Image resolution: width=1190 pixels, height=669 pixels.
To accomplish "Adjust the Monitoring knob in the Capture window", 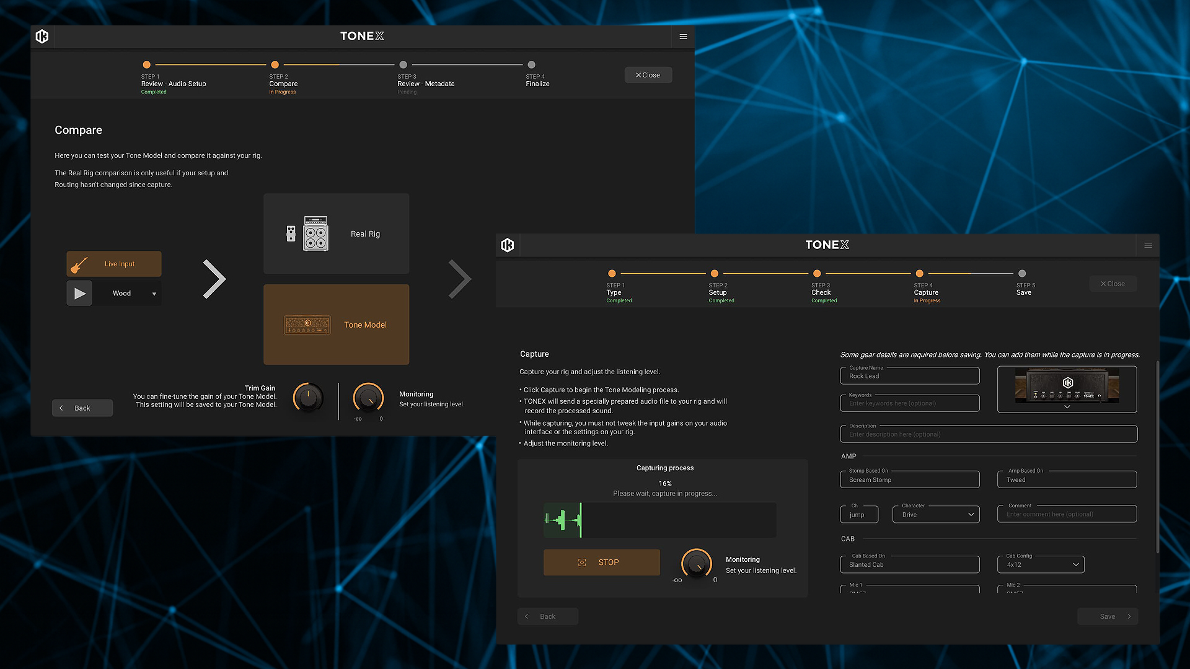I will click(697, 563).
